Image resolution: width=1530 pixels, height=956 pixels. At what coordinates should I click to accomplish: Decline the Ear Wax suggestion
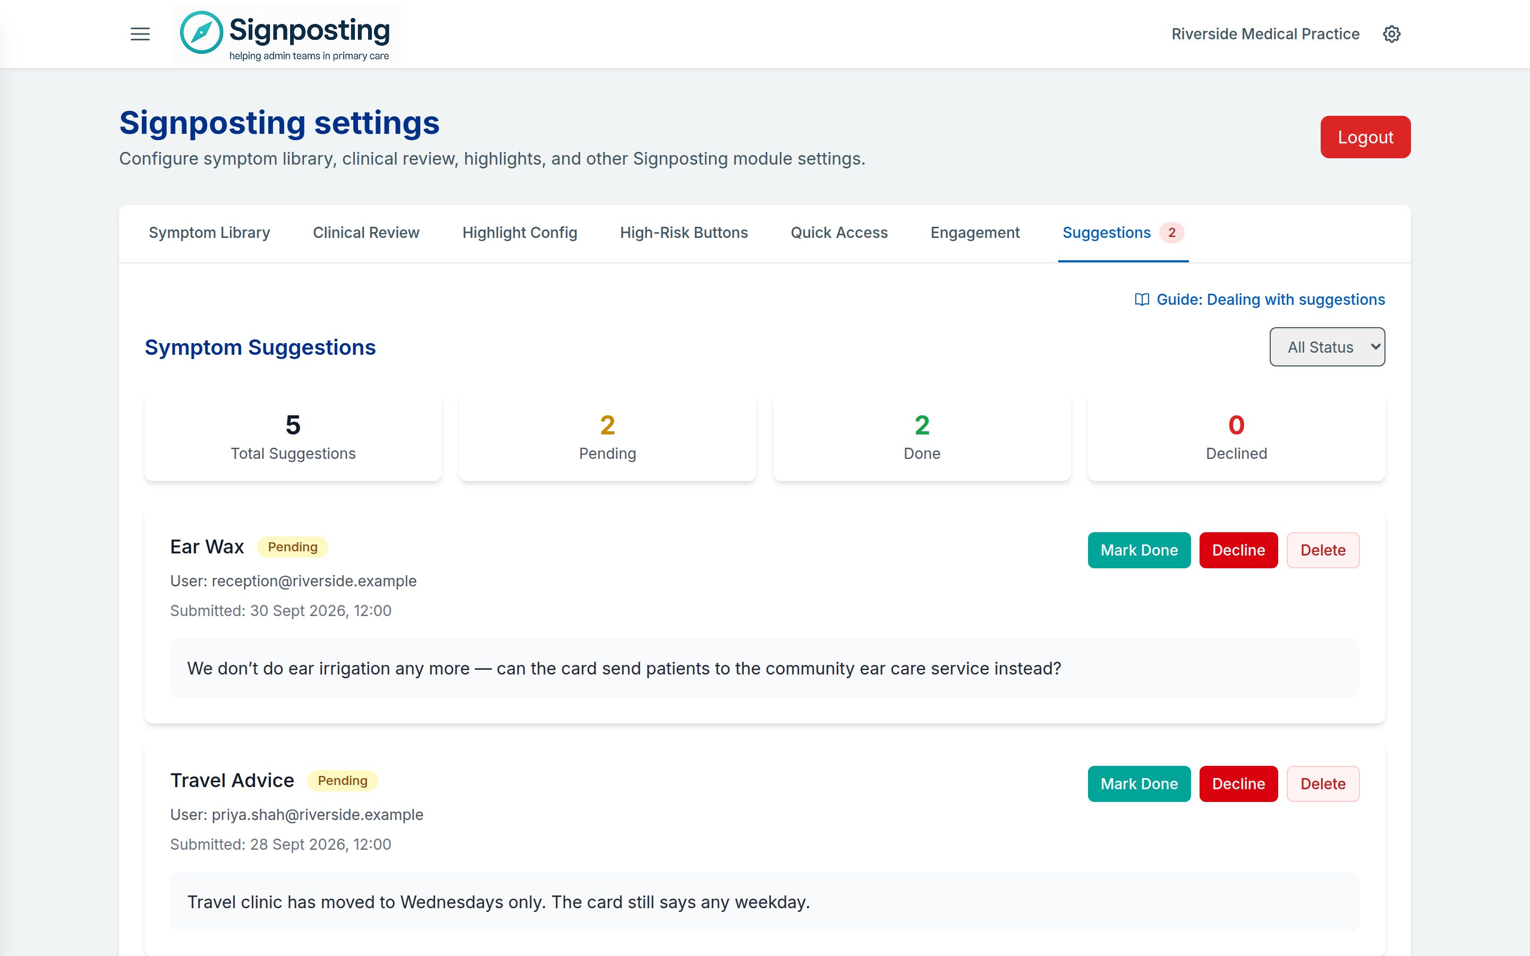1238,550
